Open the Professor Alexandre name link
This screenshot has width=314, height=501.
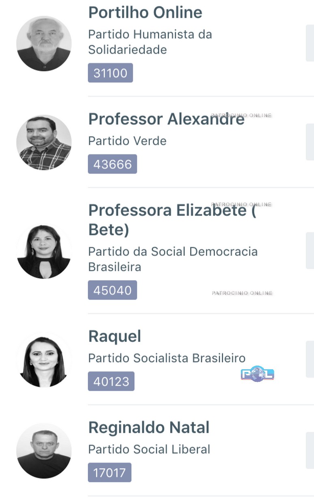coord(166,119)
